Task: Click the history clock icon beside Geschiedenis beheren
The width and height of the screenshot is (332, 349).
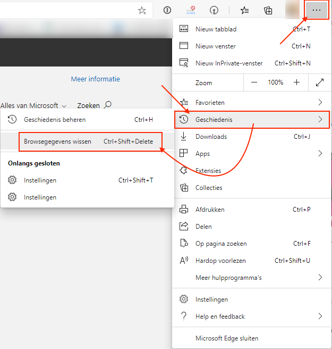Action: click(12, 119)
